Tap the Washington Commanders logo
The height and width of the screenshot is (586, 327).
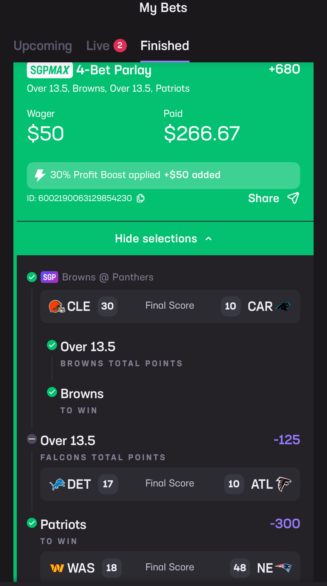coord(57,568)
